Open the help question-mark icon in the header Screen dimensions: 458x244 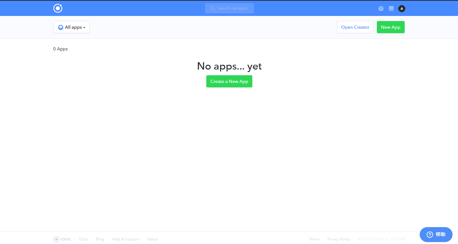click(381, 9)
